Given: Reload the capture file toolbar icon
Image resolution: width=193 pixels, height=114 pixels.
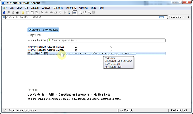Looking at the screenshot, I should pyautogui.click(x=36, y=12).
